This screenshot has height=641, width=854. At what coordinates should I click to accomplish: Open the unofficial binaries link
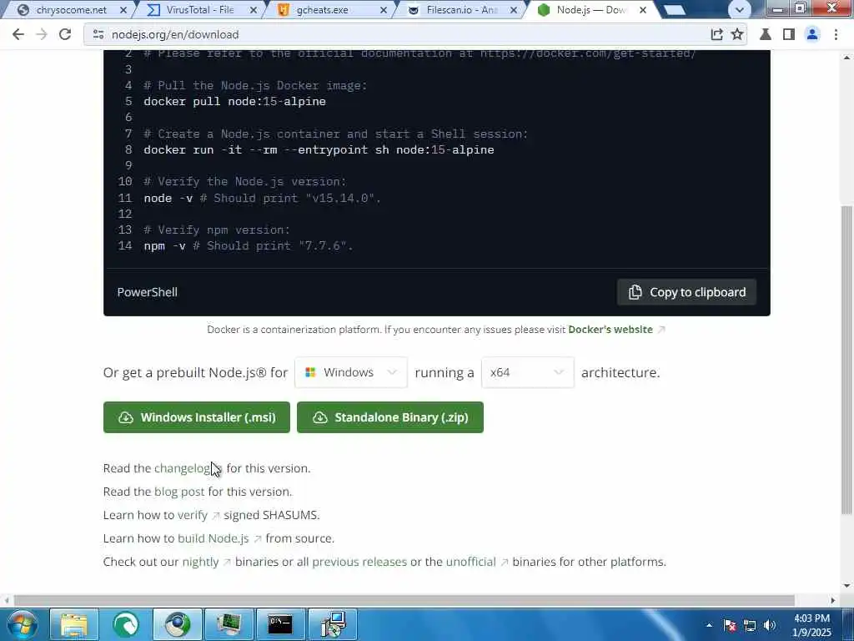tap(470, 562)
